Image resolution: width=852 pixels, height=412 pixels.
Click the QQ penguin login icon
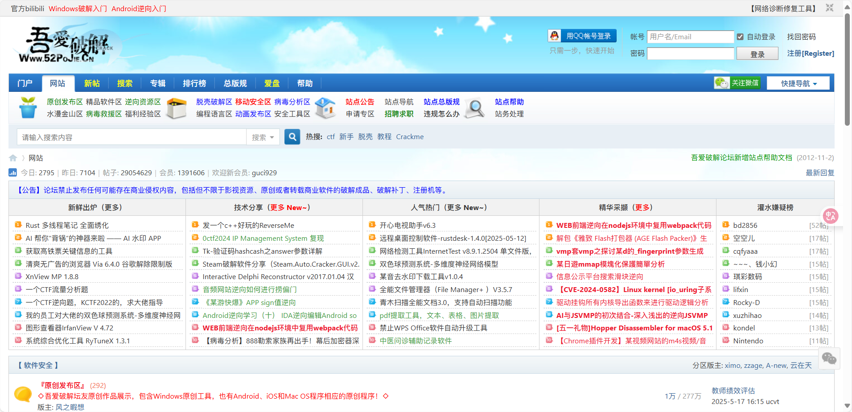[x=555, y=36]
